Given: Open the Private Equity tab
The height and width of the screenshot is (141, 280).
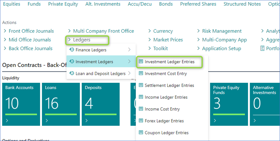Looking at the screenshot, I should [x=63, y=4].
